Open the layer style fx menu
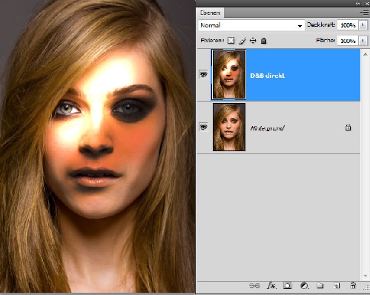The image size is (370, 295). (271, 285)
